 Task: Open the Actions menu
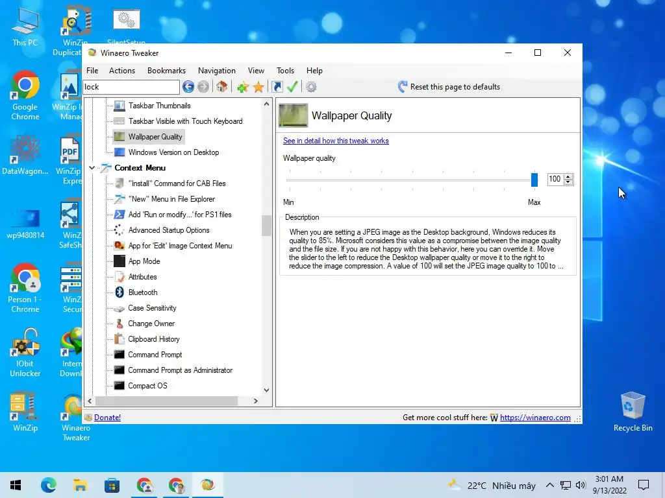click(122, 71)
